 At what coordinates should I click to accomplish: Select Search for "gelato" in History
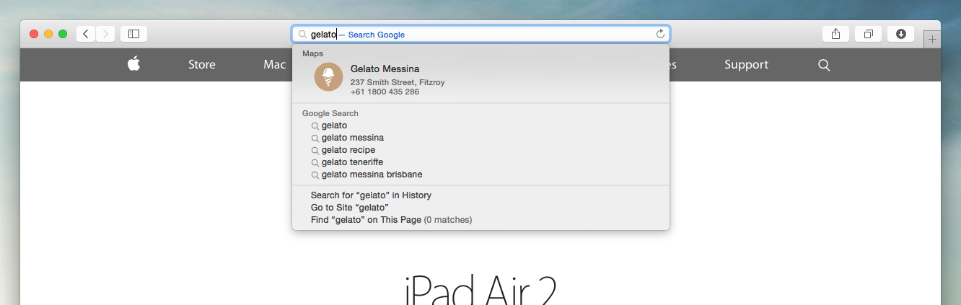[x=480, y=195]
